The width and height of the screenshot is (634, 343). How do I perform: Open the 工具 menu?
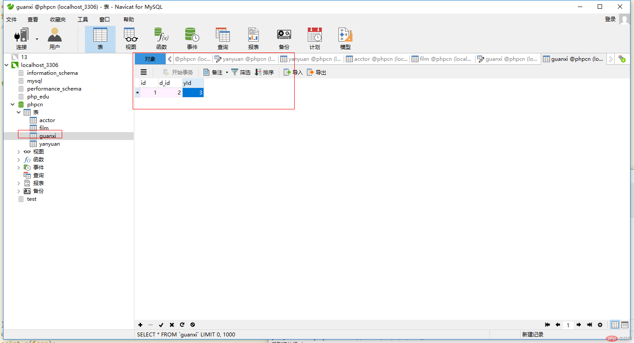click(83, 19)
